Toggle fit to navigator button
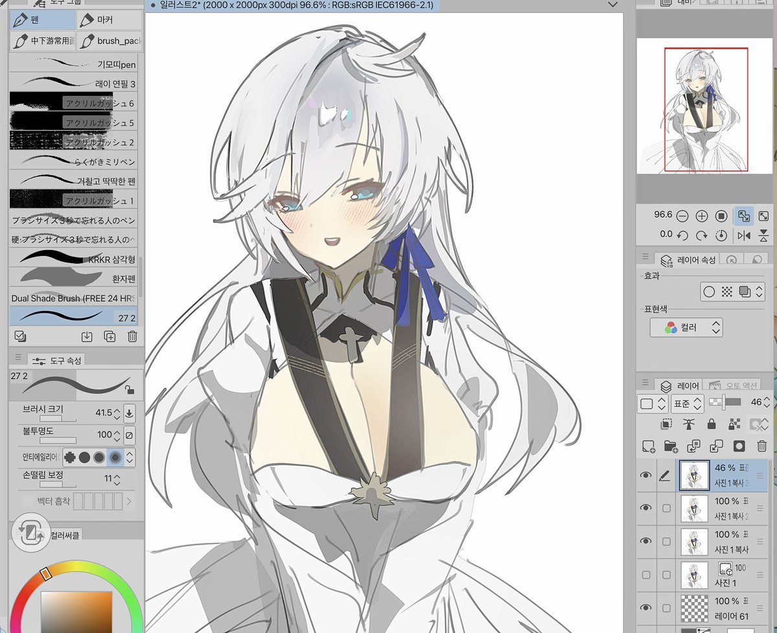Screen dimensions: 777x633 [x=743, y=216]
